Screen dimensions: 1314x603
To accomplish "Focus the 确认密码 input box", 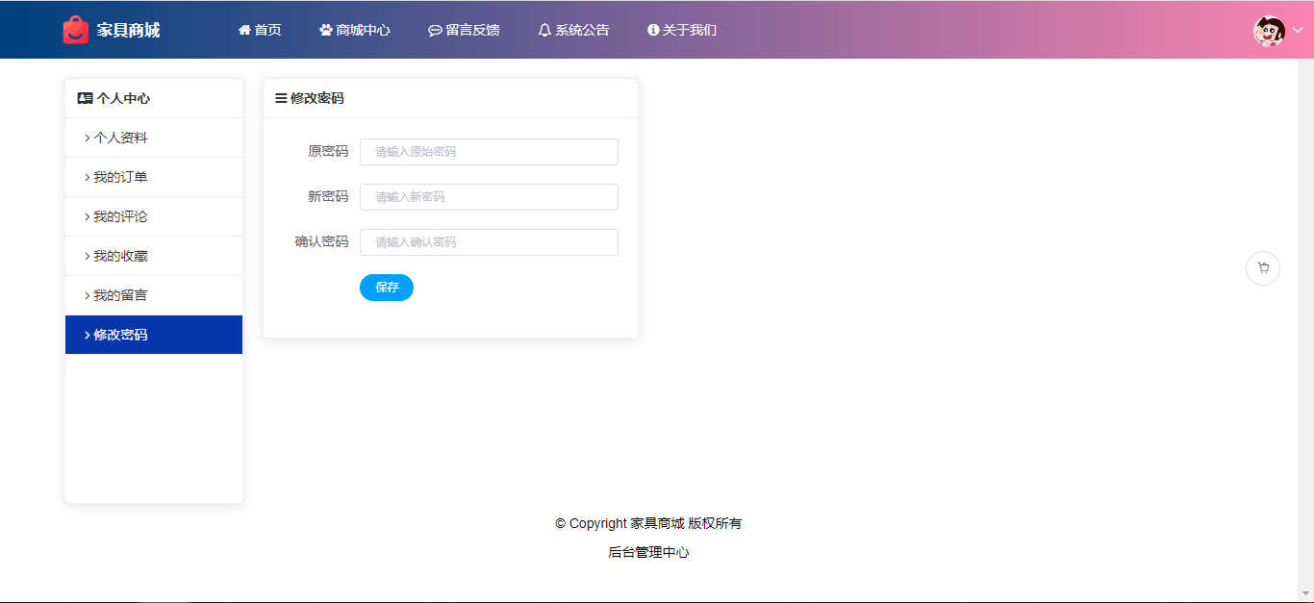I will 489,242.
